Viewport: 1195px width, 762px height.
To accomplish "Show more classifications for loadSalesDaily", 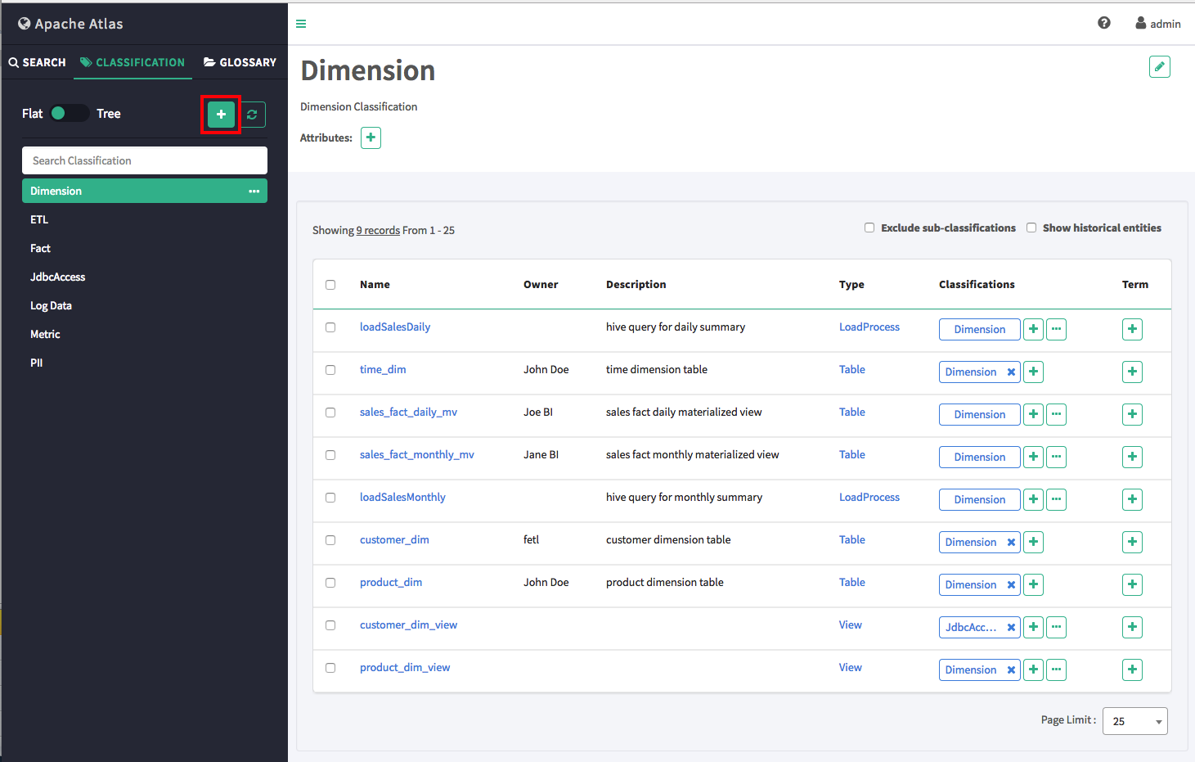I will point(1057,329).
